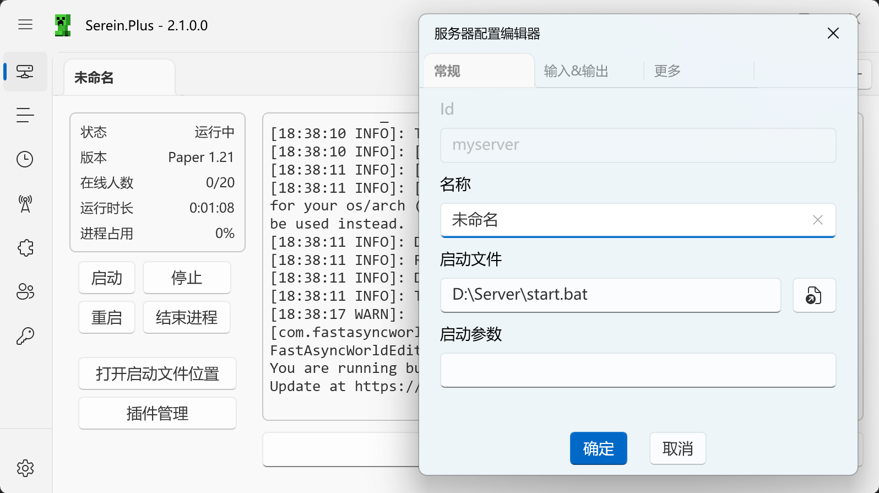The image size is (879, 493).
Task: Click the 取消 button
Action: (x=677, y=448)
